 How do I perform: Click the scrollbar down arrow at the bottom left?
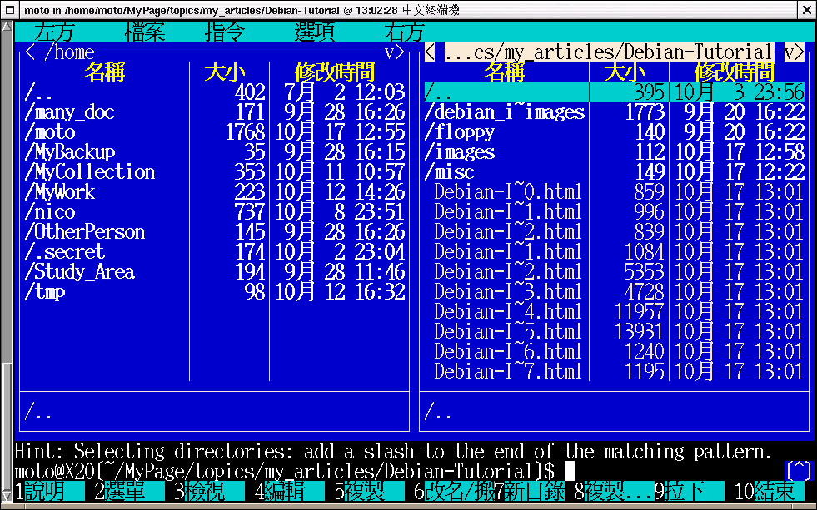pos(7,496)
